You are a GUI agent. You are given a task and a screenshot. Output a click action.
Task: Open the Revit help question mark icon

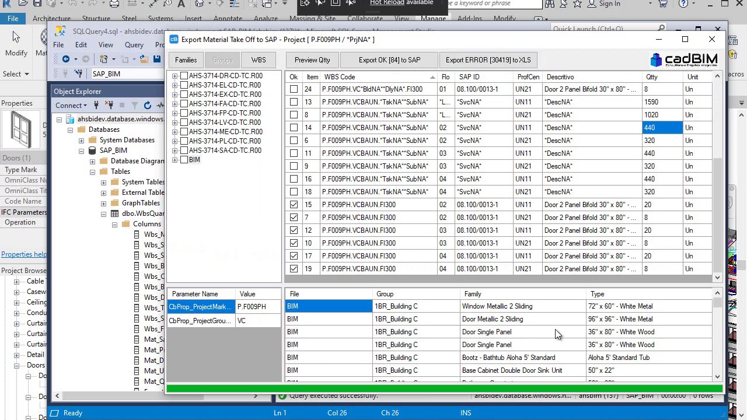click(x=684, y=3)
